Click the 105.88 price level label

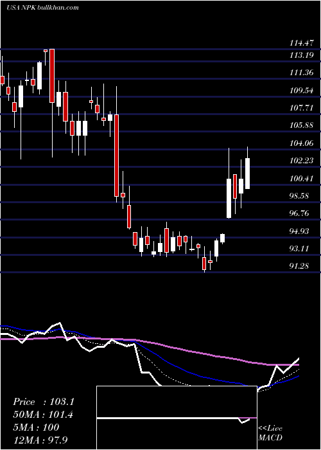(x=302, y=126)
